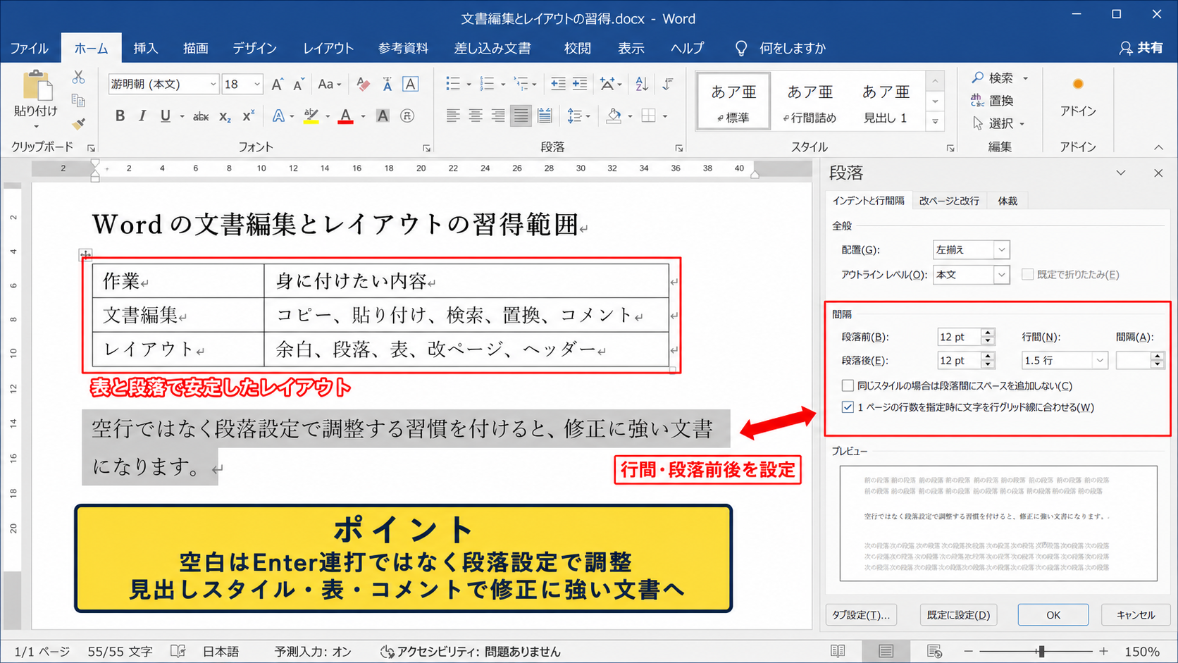1178x663 pixels.
Task: Switch to Read Mode view in status bar
Action: coord(838,651)
